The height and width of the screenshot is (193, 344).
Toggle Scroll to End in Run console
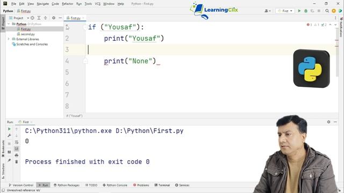17,149
